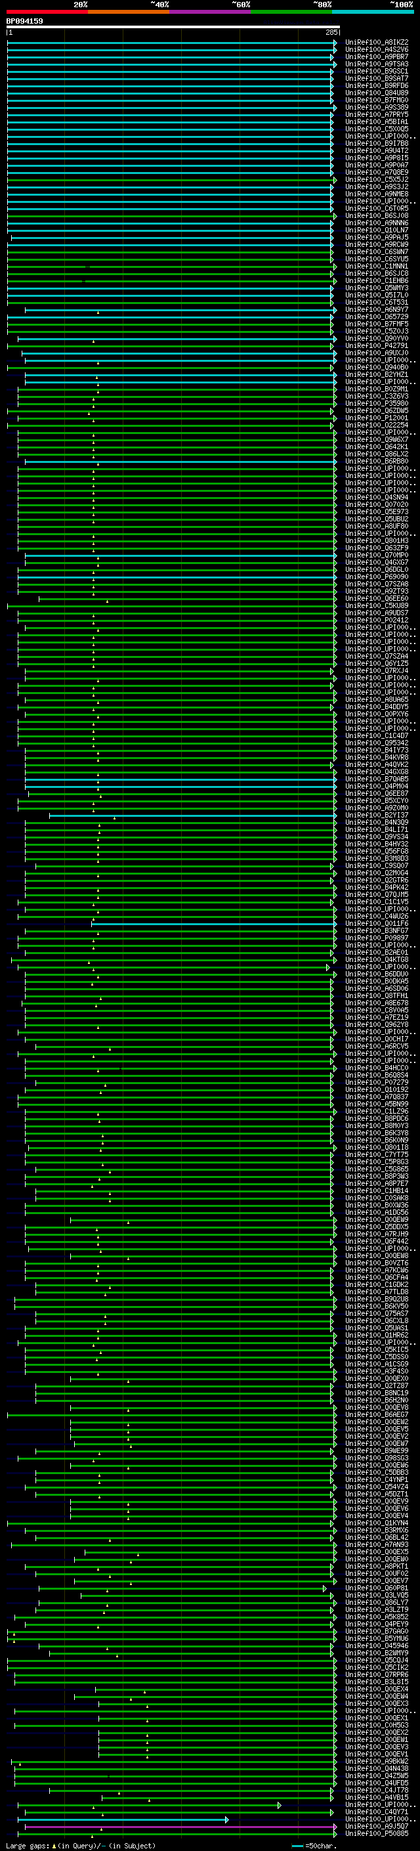Select the UniRef100_P50885 label
The image size is (420, 1851).
pos(376,1833)
